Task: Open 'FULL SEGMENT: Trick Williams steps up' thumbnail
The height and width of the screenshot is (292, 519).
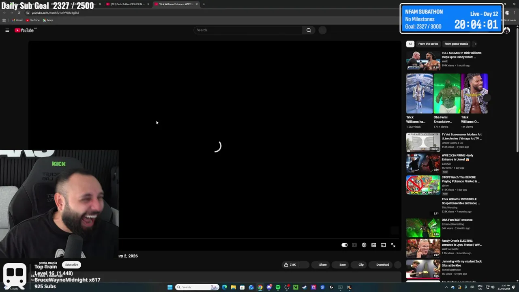Action: click(423, 61)
